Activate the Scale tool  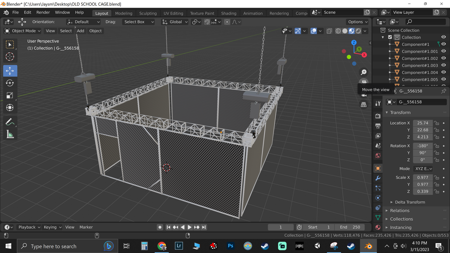[x=10, y=95]
